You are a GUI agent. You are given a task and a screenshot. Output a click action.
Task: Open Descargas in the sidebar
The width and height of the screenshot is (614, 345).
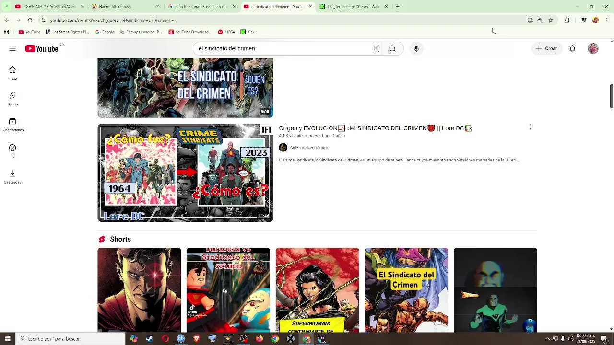12,177
